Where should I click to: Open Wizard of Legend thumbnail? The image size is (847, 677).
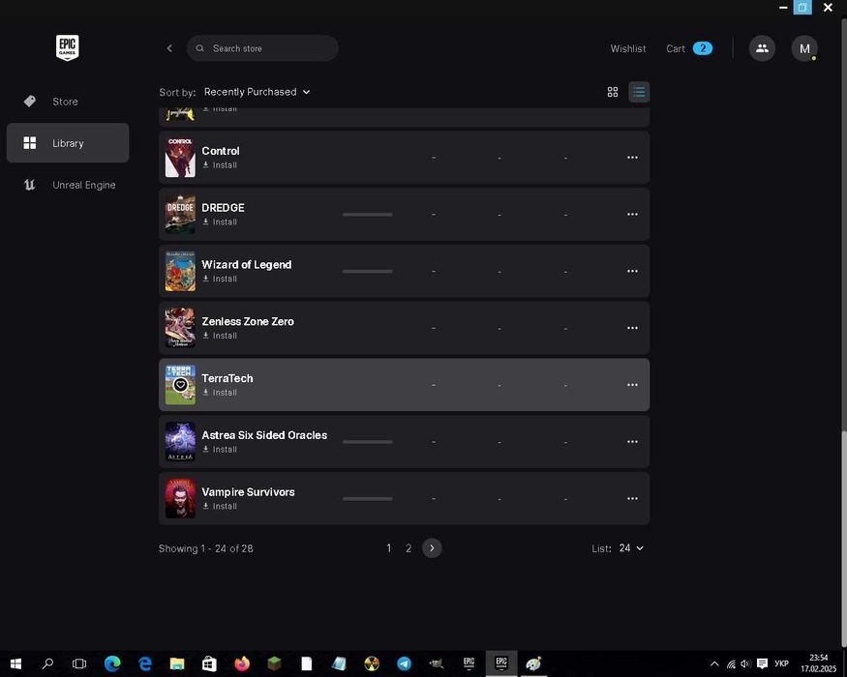[x=180, y=271]
